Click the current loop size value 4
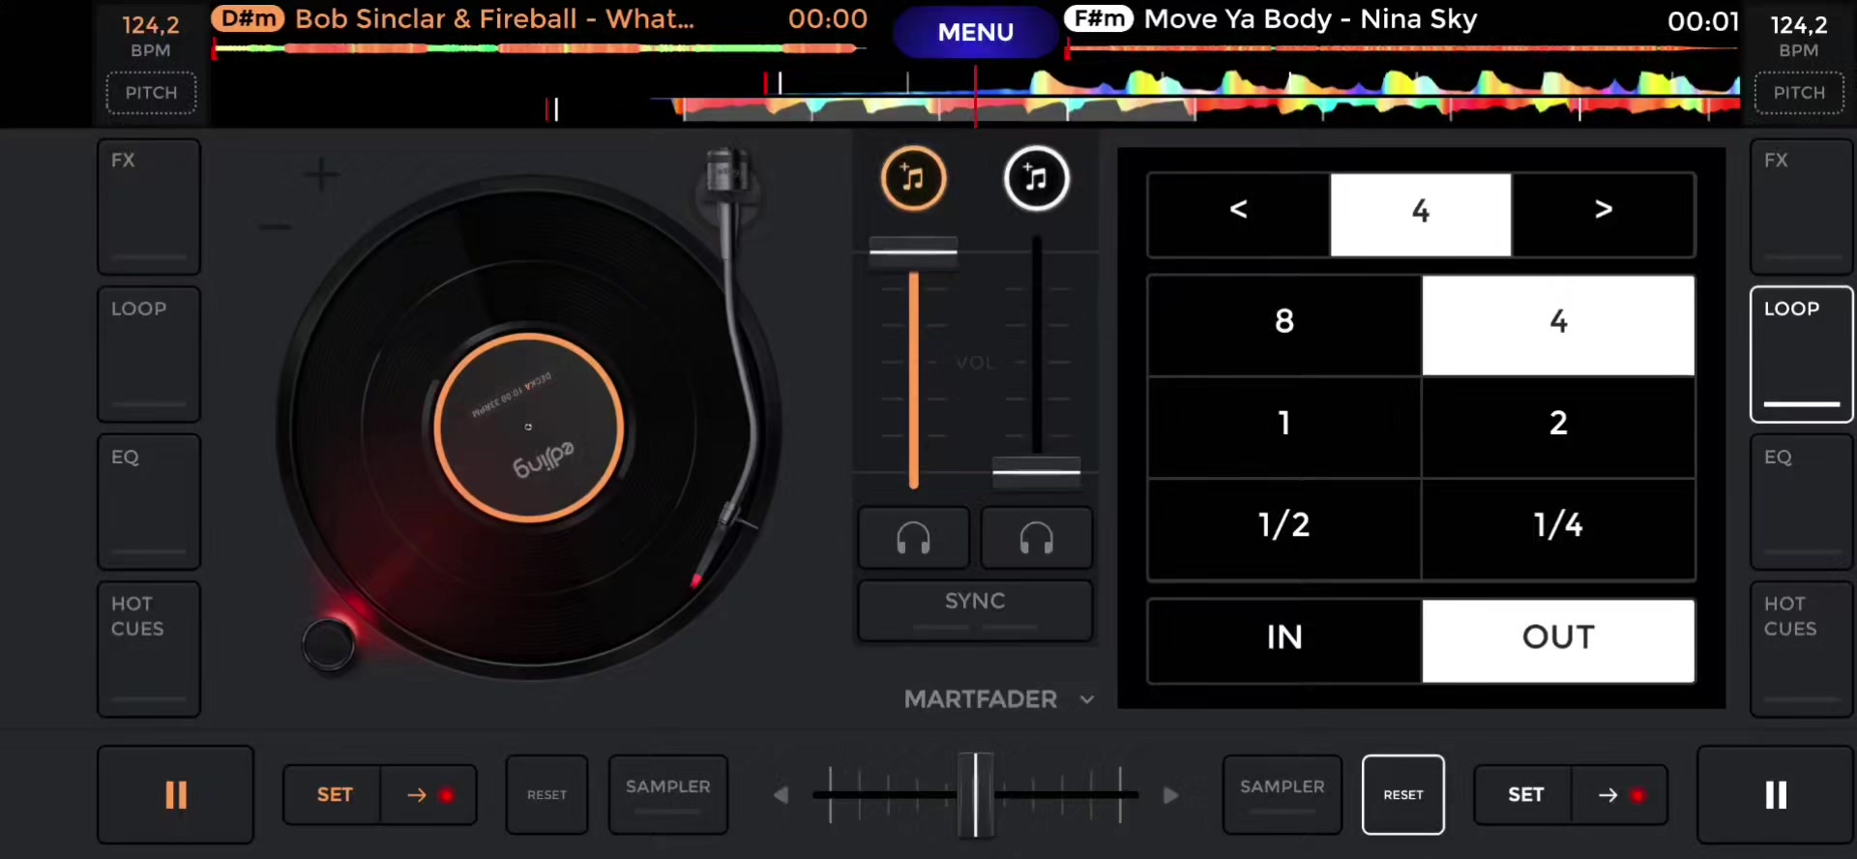This screenshot has width=1857, height=859. pyautogui.click(x=1421, y=215)
